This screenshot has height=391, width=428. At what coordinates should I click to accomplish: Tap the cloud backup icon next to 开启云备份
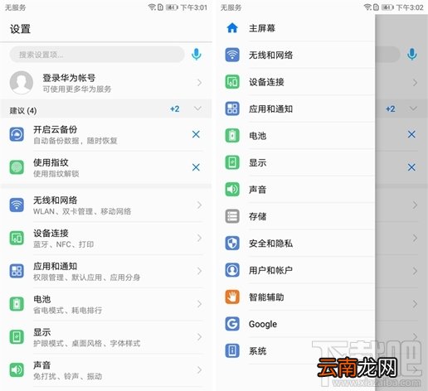(x=17, y=134)
